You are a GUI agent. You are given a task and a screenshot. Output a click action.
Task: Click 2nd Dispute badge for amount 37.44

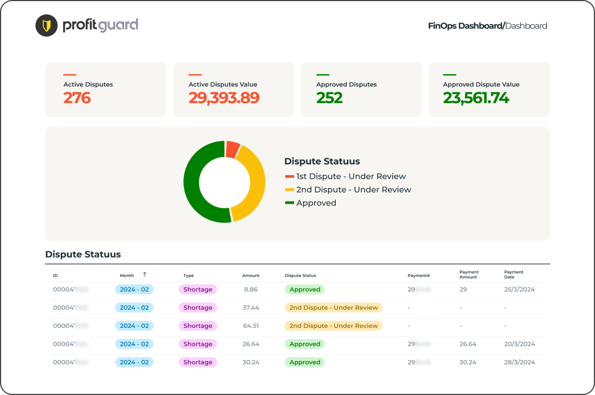click(334, 307)
